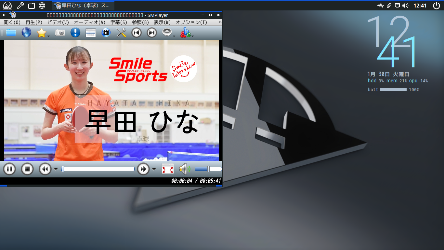The image size is (444, 250).
Task: Open the 参照(B) menu
Action: [x=140, y=22]
